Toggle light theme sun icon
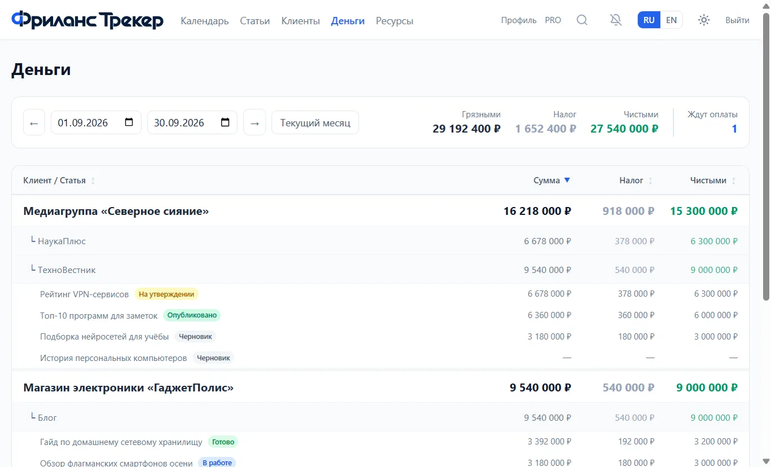The height and width of the screenshot is (467, 771). click(704, 20)
